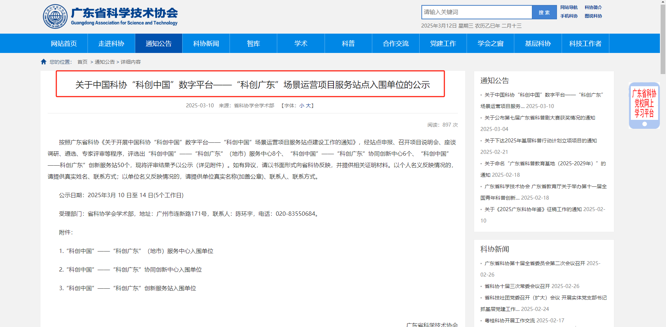Open the 科技工作者 nav tab

click(585, 43)
